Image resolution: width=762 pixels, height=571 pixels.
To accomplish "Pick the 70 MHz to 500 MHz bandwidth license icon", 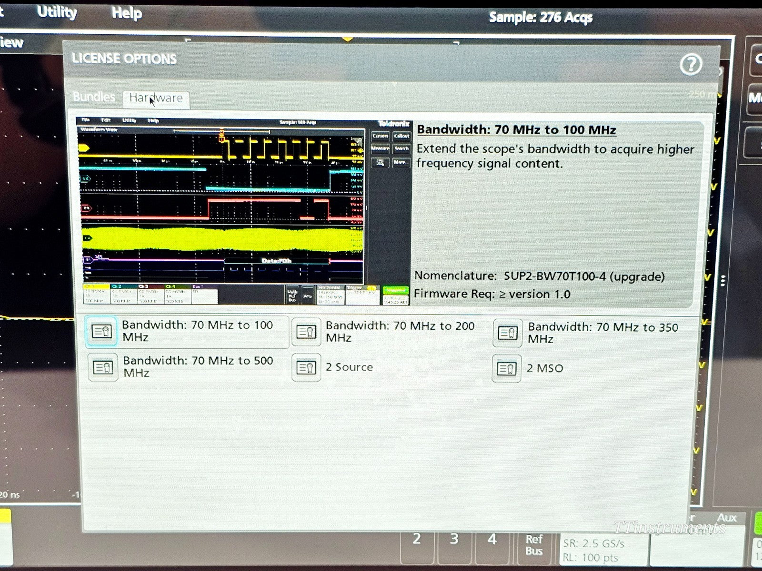I will click(x=103, y=367).
